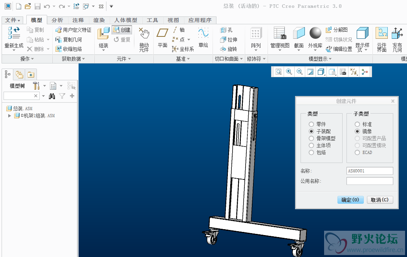This screenshot has height=257, width=407.
Task: Click the 复制几何 (Copy Geometry) tool
Action: click(68, 40)
